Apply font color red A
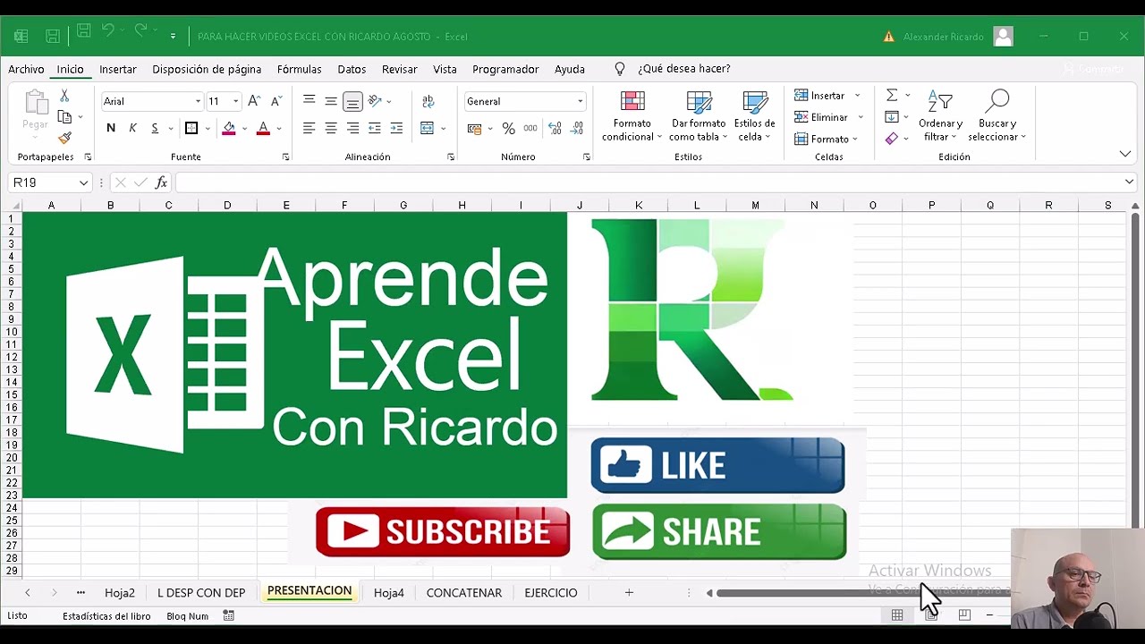Viewport: 1145px width, 644px height. [x=263, y=128]
